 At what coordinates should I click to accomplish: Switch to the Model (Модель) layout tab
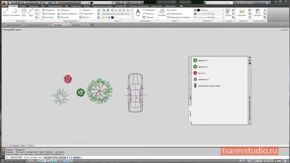pyautogui.click(x=15, y=145)
